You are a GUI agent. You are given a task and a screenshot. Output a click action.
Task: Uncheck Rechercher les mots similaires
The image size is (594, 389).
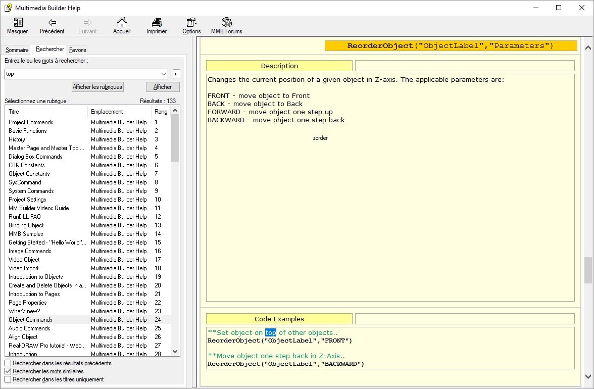point(8,371)
